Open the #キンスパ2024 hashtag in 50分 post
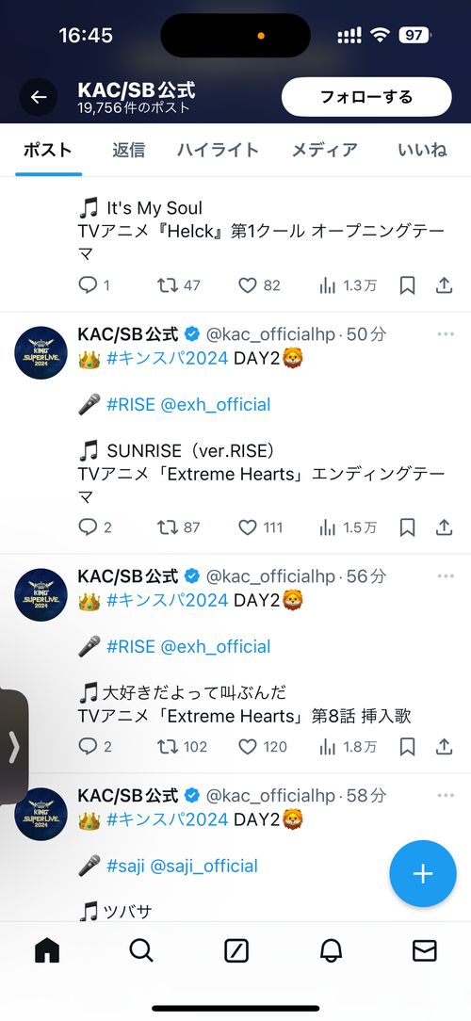This screenshot has width=471, height=1021. [168, 358]
